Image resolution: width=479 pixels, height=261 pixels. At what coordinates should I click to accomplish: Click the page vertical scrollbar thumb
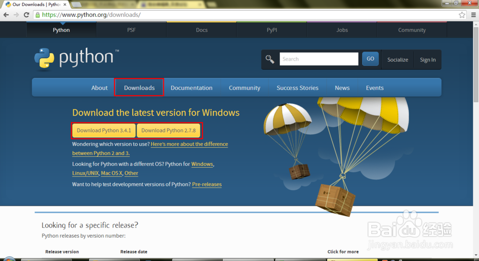pyautogui.click(x=476, y=65)
